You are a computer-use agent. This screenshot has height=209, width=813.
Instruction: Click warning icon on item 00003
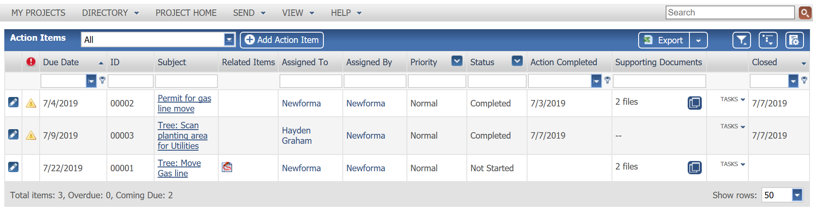(x=31, y=136)
